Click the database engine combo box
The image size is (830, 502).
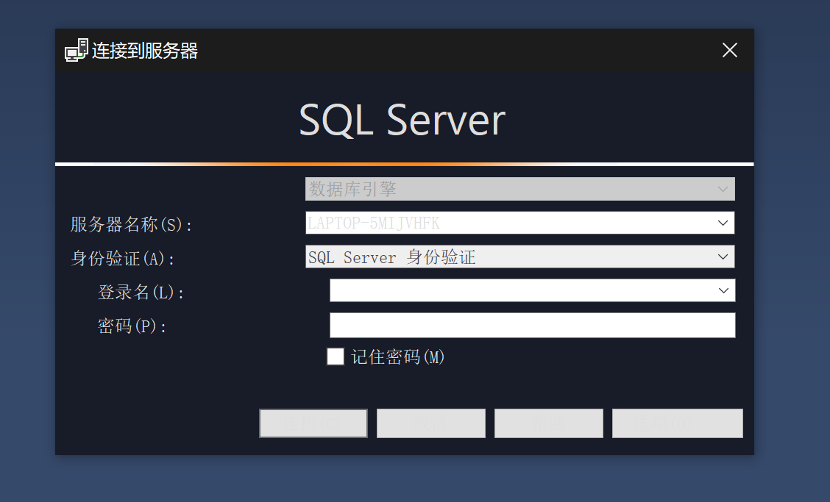[x=519, y=189]
